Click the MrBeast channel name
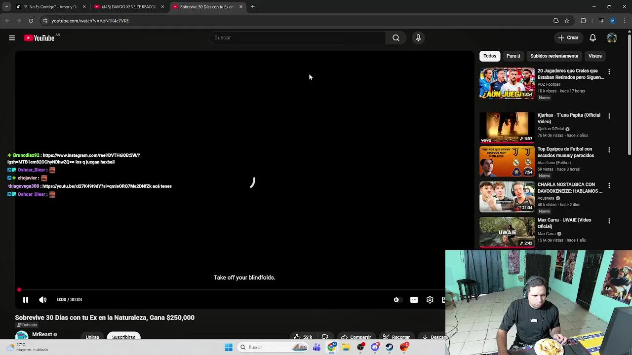The image size is (632, 355). (42, 334)
